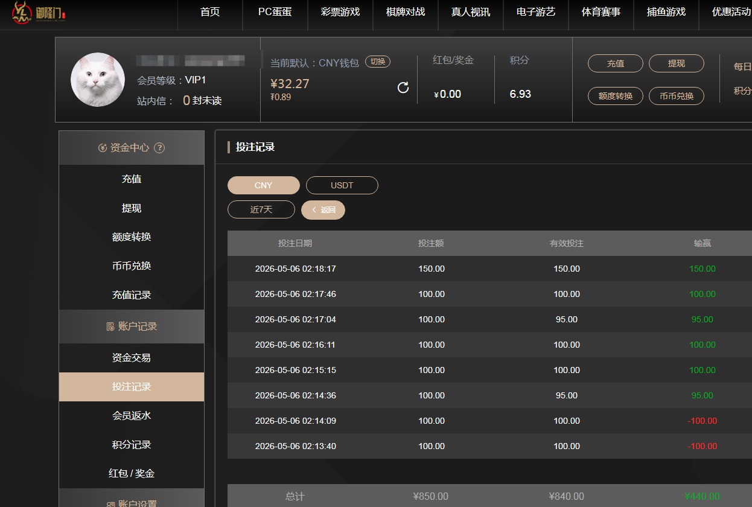Image resolution: width=752 pixels, height=507 pixels.
Task: Click the 币币兑换 header button
Action: (x=677, y=96)
